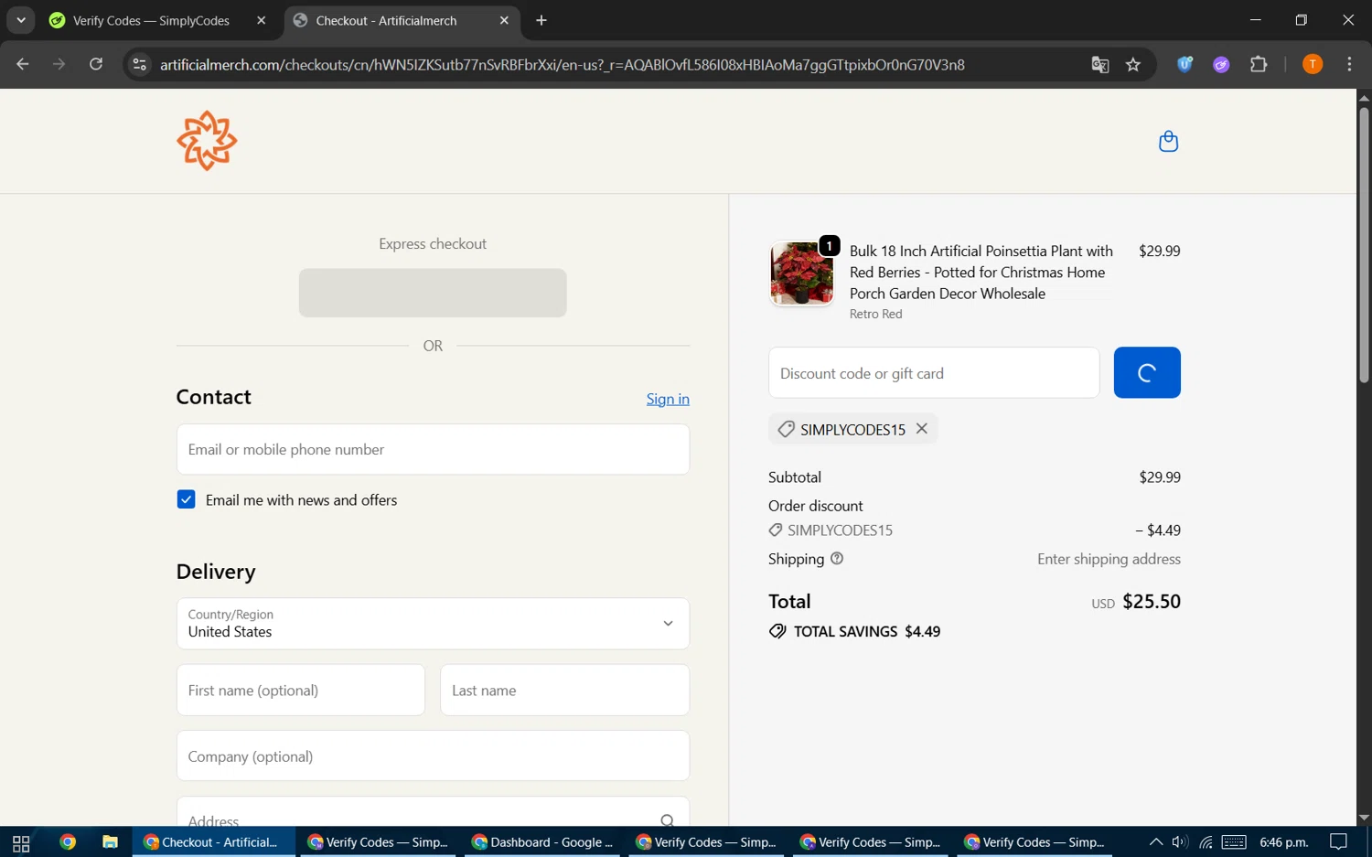Expand the Country/Region dropdown
Screen dimensions: 1372x857
433,624
